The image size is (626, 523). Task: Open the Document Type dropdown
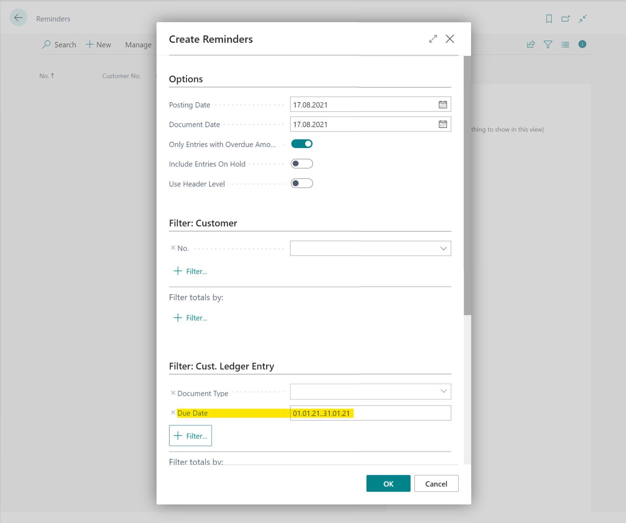click(443, 391)
